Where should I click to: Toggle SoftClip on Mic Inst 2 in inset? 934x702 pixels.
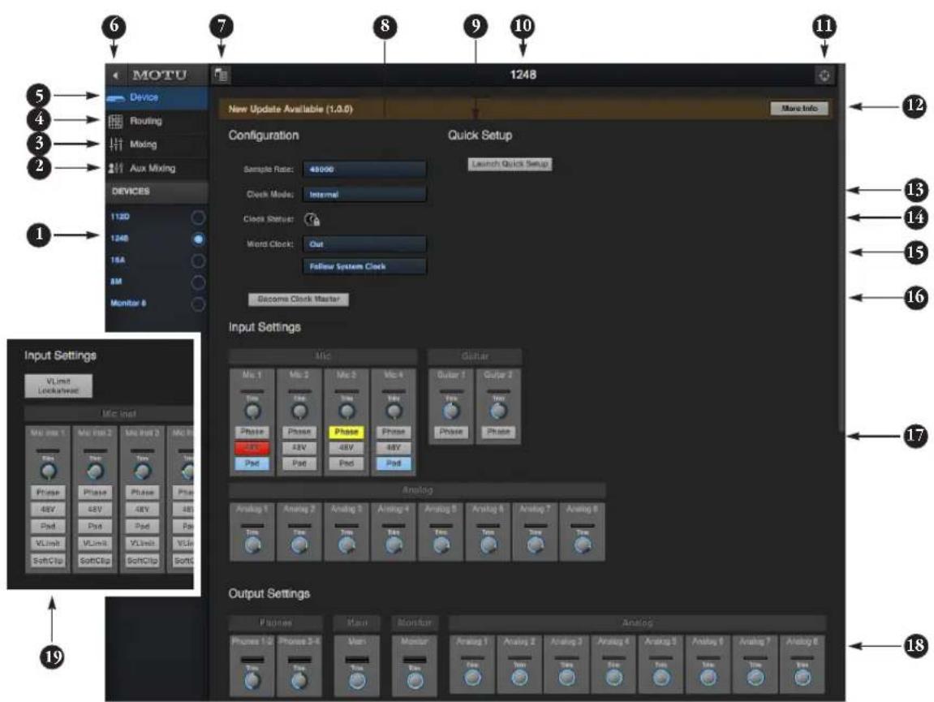95,561
